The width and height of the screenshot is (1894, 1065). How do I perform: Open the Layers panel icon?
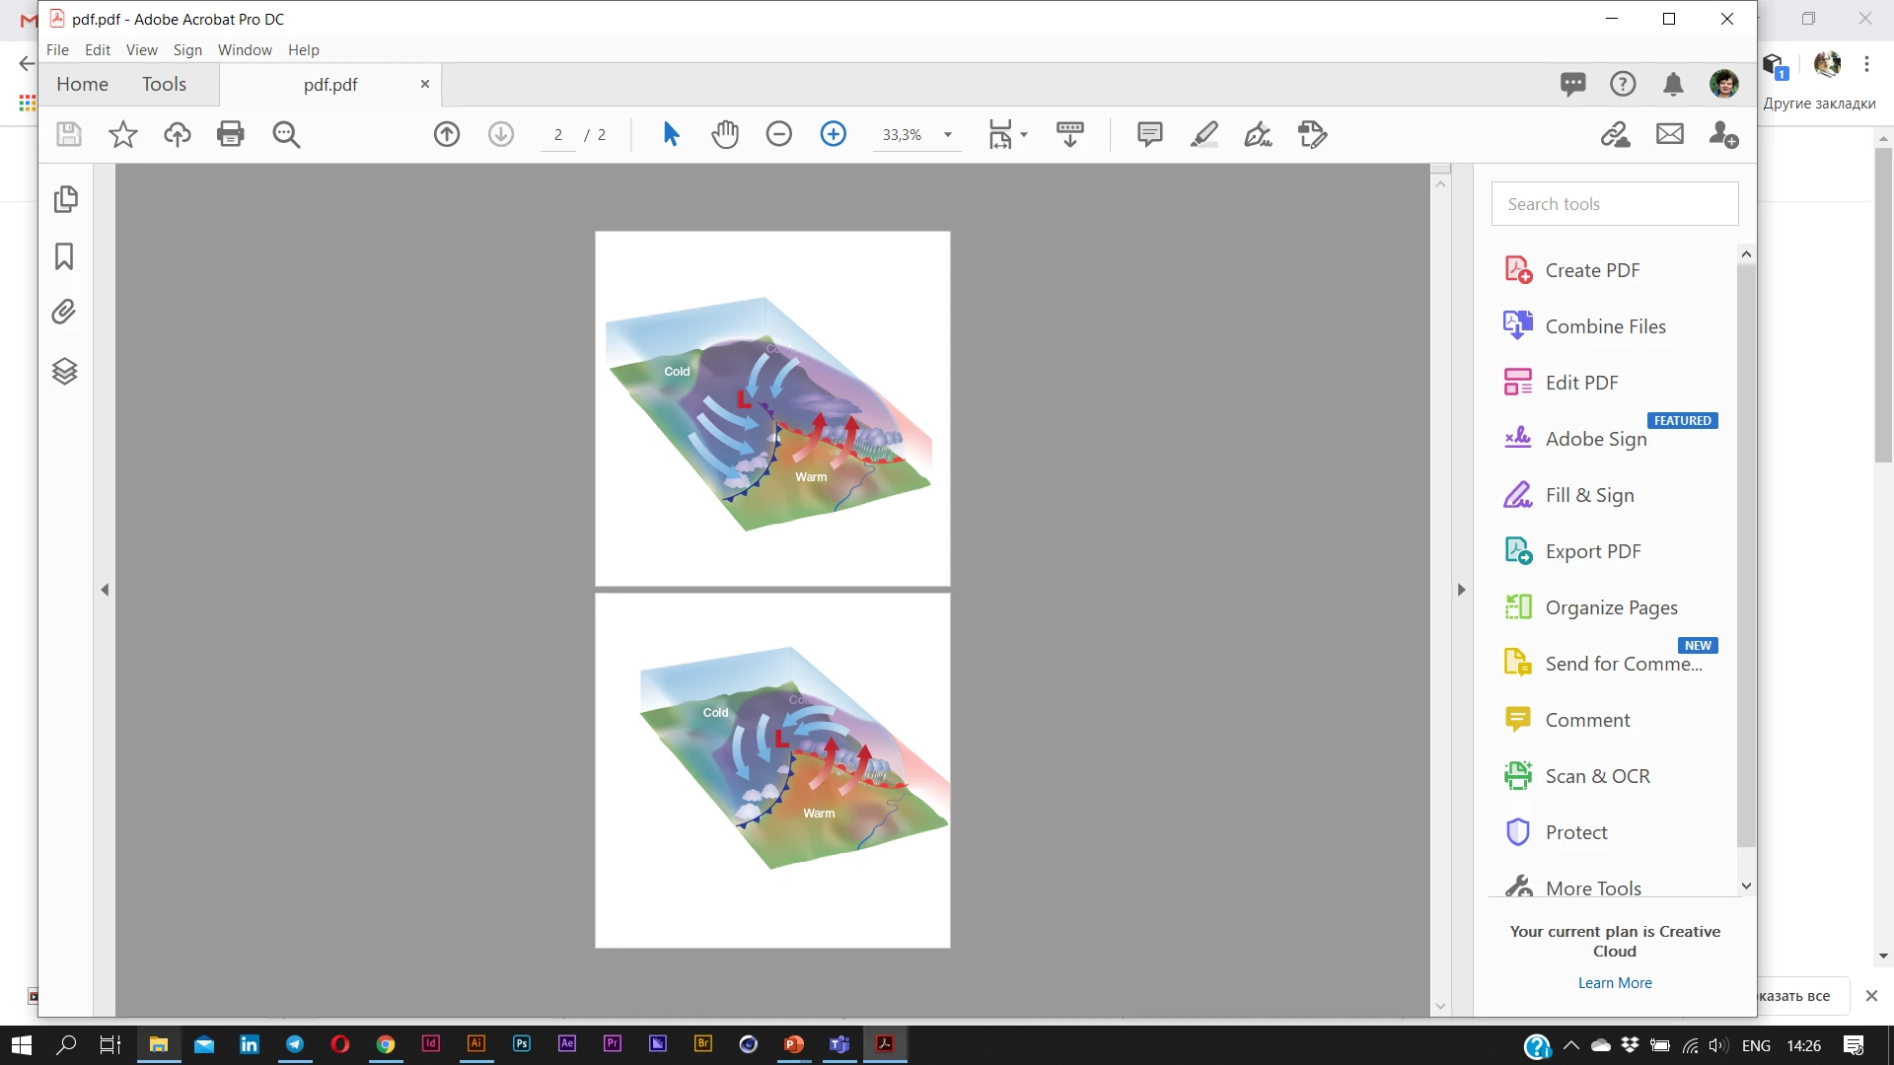[64, 371]
